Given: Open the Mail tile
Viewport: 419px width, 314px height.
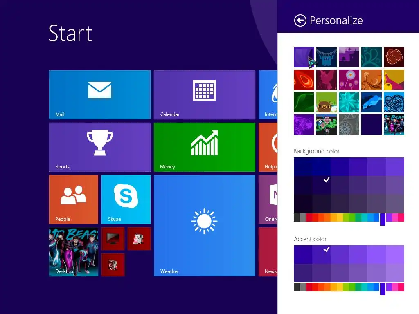Looking at the screenshot, I should pyautogui.click(x=100, y=95).
